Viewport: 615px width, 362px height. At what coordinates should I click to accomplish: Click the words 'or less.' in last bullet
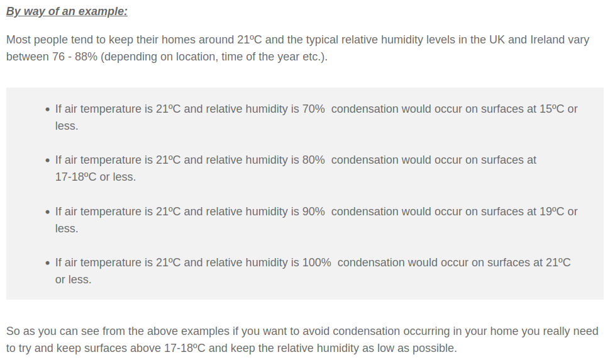(74, 280)
